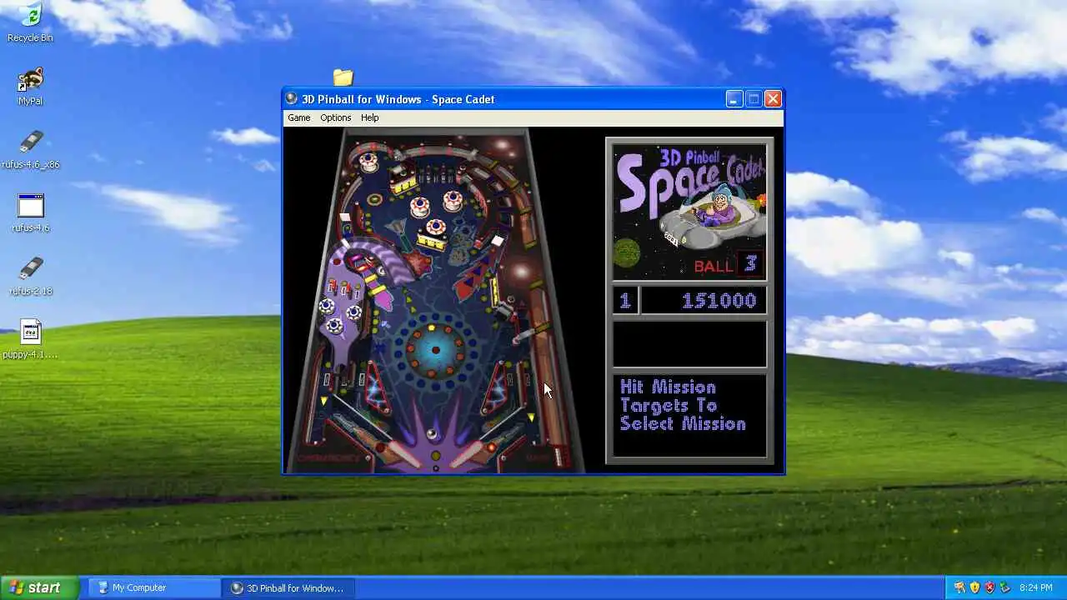Screen dimensions: 1067x600
Task: Click the player number 1 display
Action: point(624,300)
